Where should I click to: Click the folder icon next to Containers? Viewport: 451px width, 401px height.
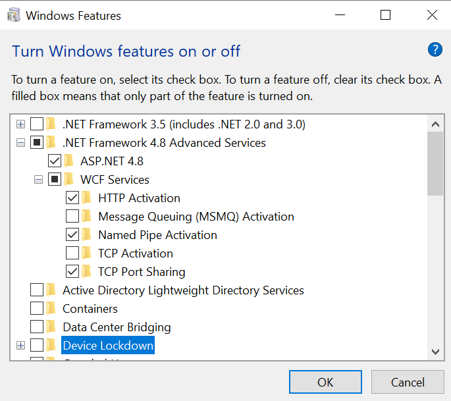click(51, 309)
